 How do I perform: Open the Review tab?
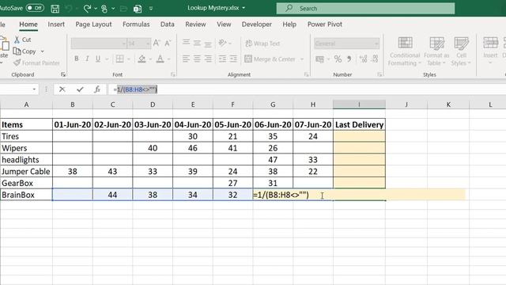(195, 25)
